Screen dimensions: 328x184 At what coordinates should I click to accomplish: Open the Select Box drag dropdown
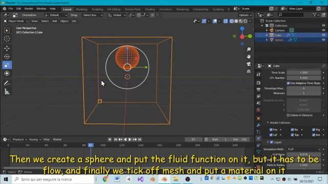(x=92, y=15)
